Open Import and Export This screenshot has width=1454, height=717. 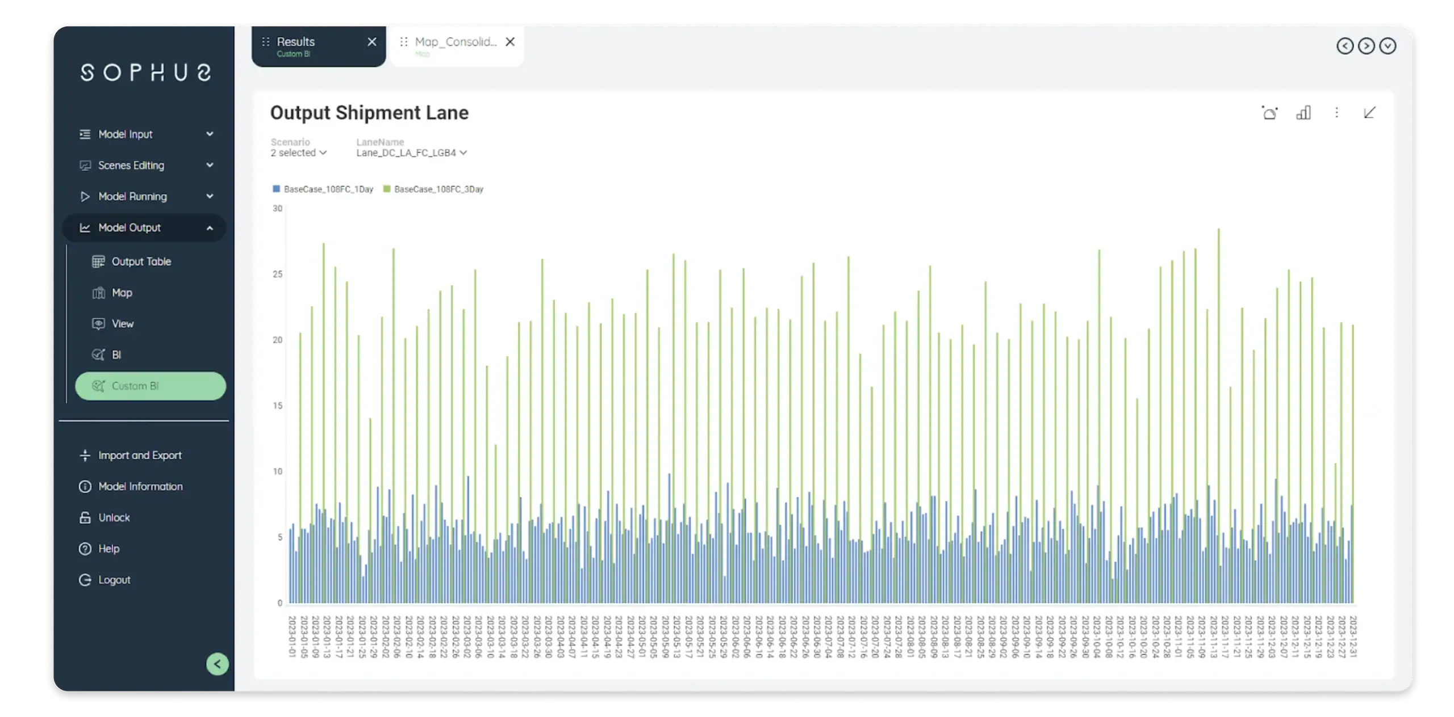pos(140,455)
